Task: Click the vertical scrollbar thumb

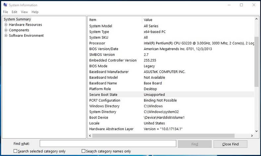Action: click(256, 62)
